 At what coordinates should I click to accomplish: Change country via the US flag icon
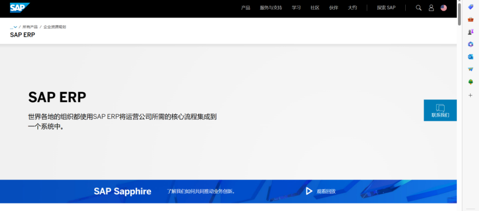click(x=444, y=8)
